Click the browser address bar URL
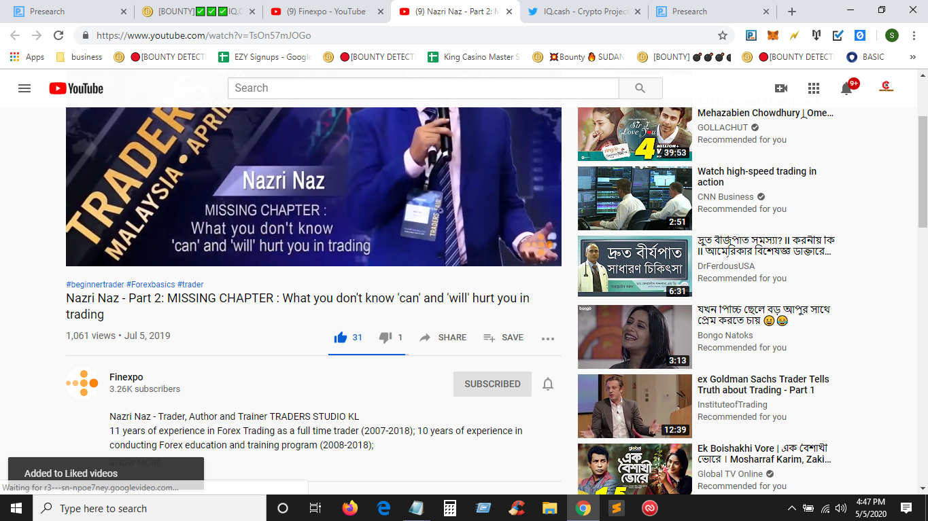 (x=204, y=35)
